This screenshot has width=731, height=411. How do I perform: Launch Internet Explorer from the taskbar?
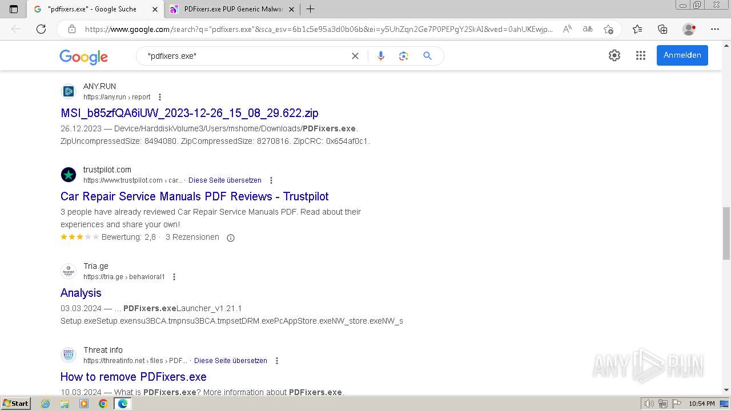coord(46,404)
